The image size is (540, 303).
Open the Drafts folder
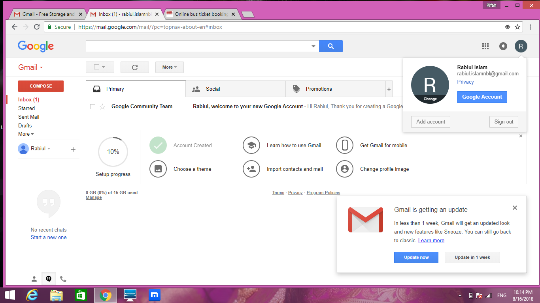pos(25,125)
